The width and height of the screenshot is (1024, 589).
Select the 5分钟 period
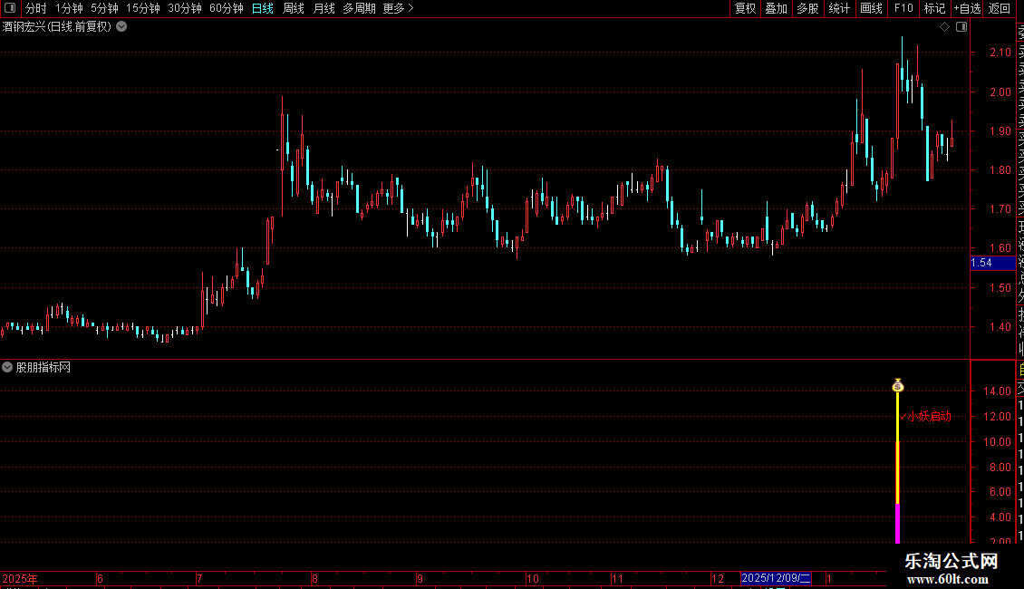104,8
